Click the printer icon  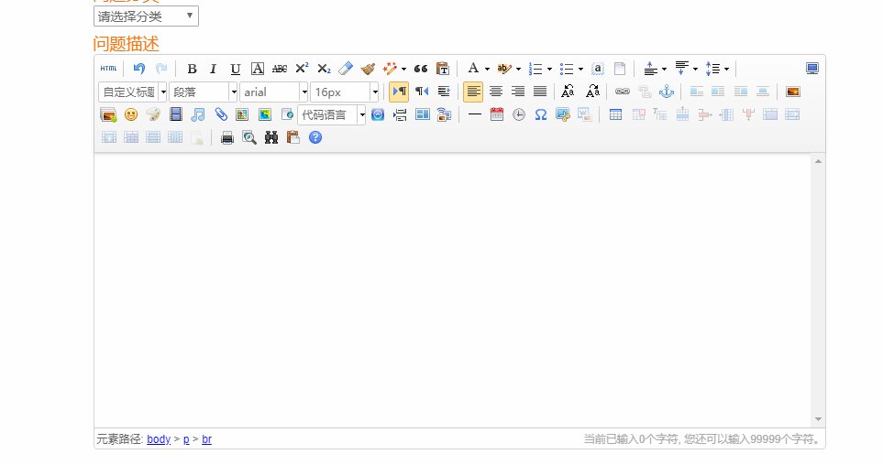[x=227, y=137]
